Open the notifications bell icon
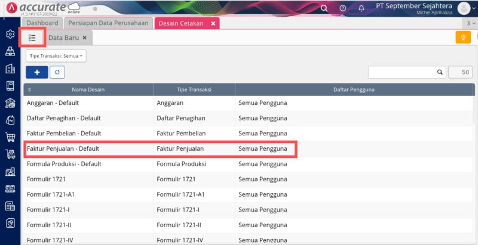Screen dimensions: 478x245 pyautogui.click(x=361, y=8)
